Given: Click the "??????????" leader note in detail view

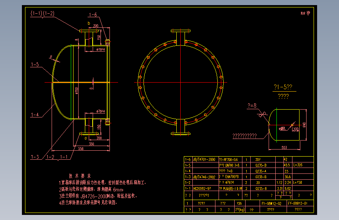Looking at the screenshot, I should tap(244, 136).
